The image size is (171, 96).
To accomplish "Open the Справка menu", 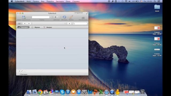I will [76, 1].
